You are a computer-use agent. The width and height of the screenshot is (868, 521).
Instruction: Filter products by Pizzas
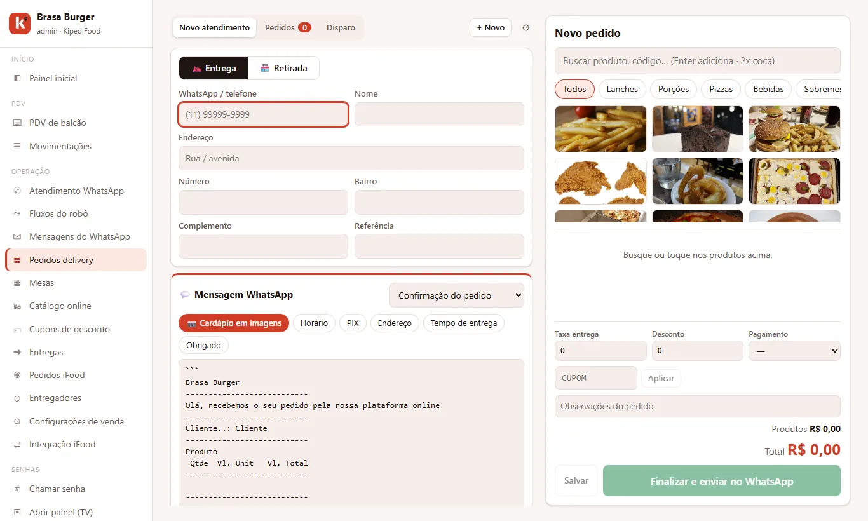coord(721,89)
